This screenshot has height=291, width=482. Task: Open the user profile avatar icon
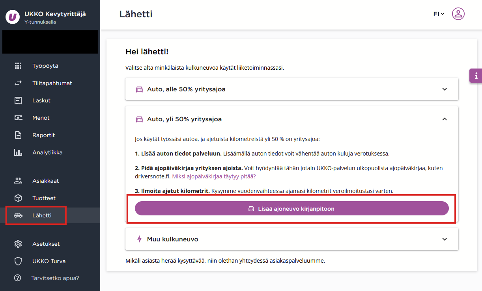point(458,14)
